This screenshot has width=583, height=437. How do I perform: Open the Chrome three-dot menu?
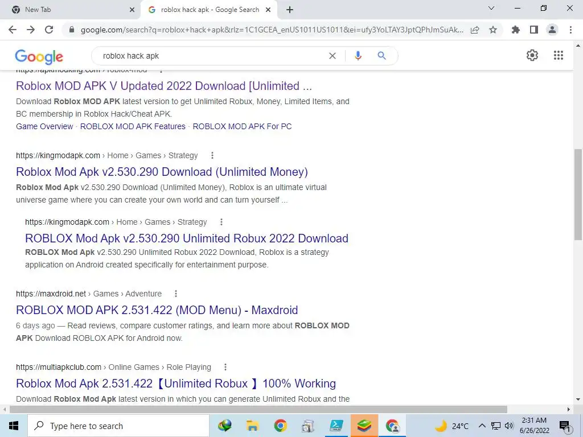(570, 30)
